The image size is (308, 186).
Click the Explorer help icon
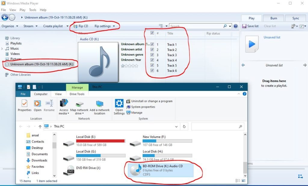point(244,94)
